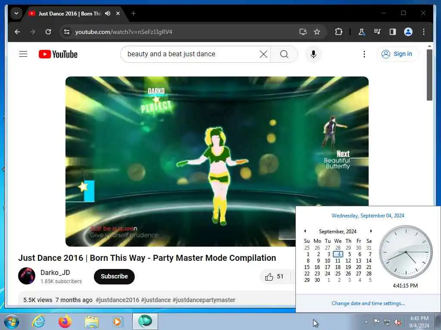The height and width of the screenshot is (330, 441).
Task: Select September 30 in the calendar
Action: (x=317, y=280)
